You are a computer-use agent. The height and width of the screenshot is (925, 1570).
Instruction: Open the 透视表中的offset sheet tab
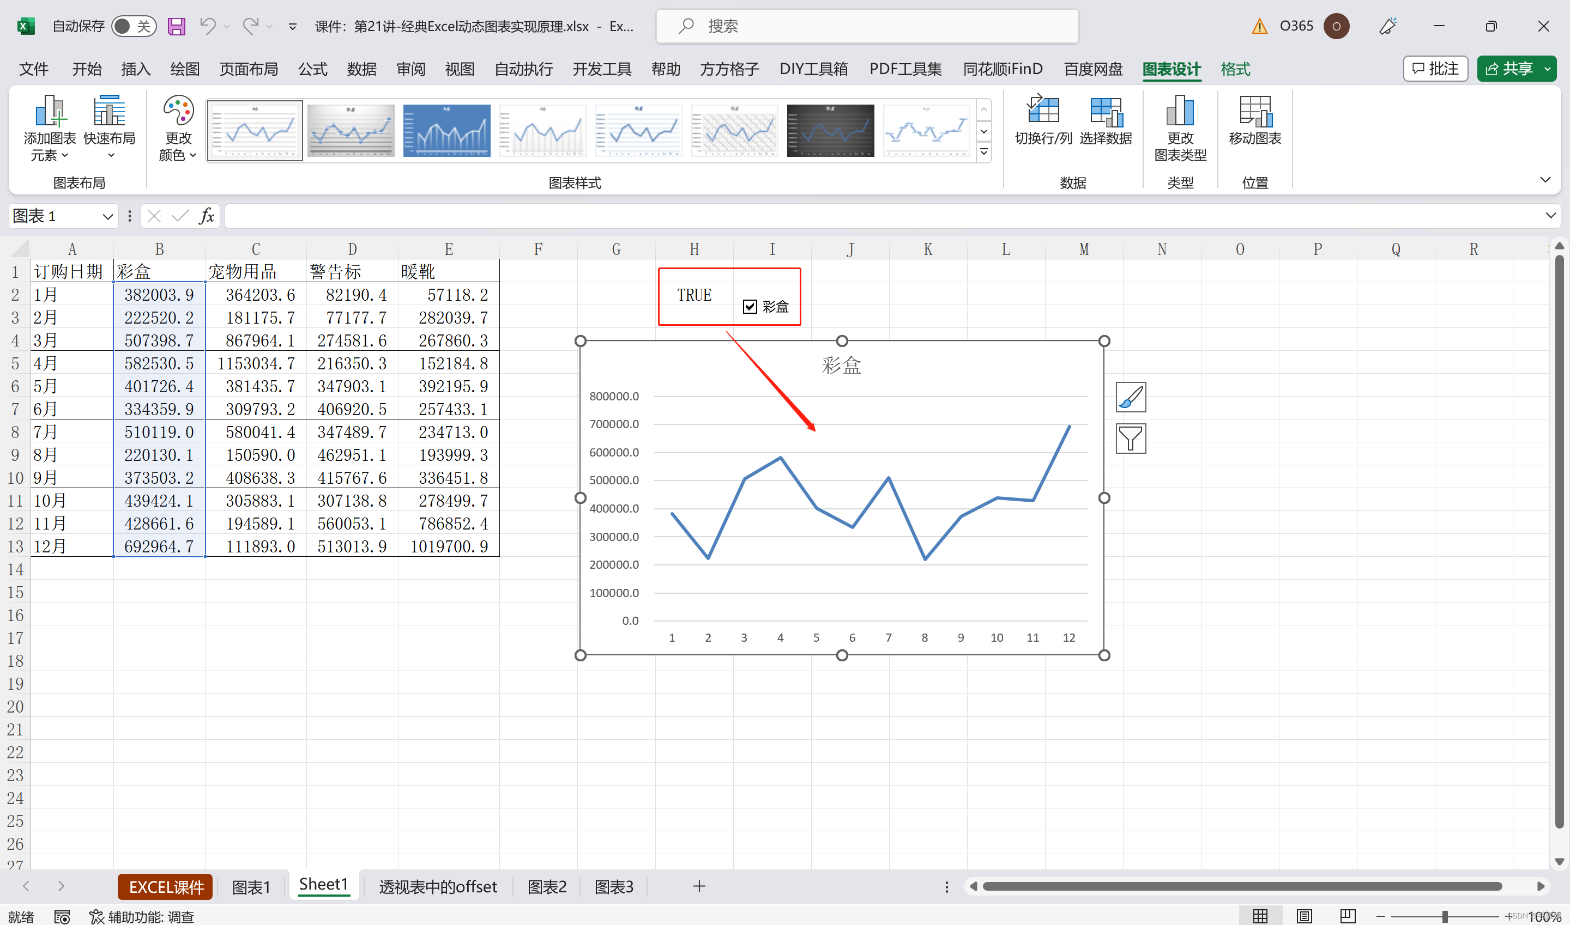pos(438,886)
